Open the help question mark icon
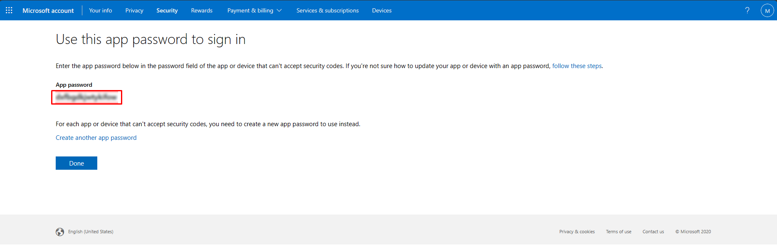 tap(747, 10)
